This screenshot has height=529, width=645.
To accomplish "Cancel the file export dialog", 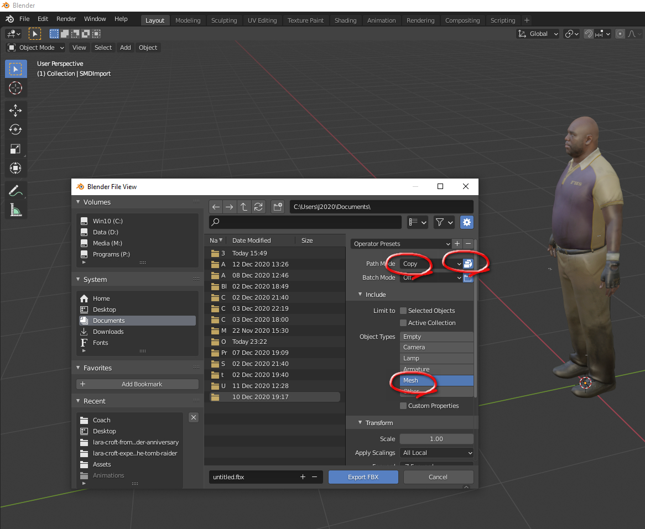I will point(438,477).
